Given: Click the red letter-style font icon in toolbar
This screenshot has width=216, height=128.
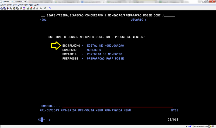Looking at the screenshot, I should (8, 8).
